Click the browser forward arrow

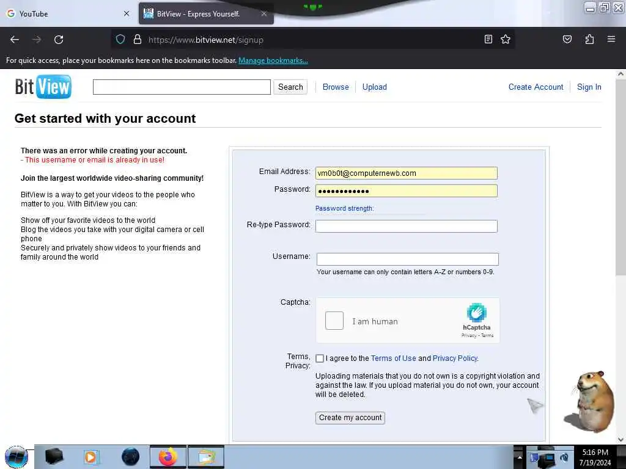[x=37, y=40]
